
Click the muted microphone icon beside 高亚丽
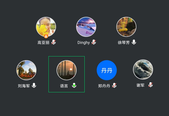[54, 42]
